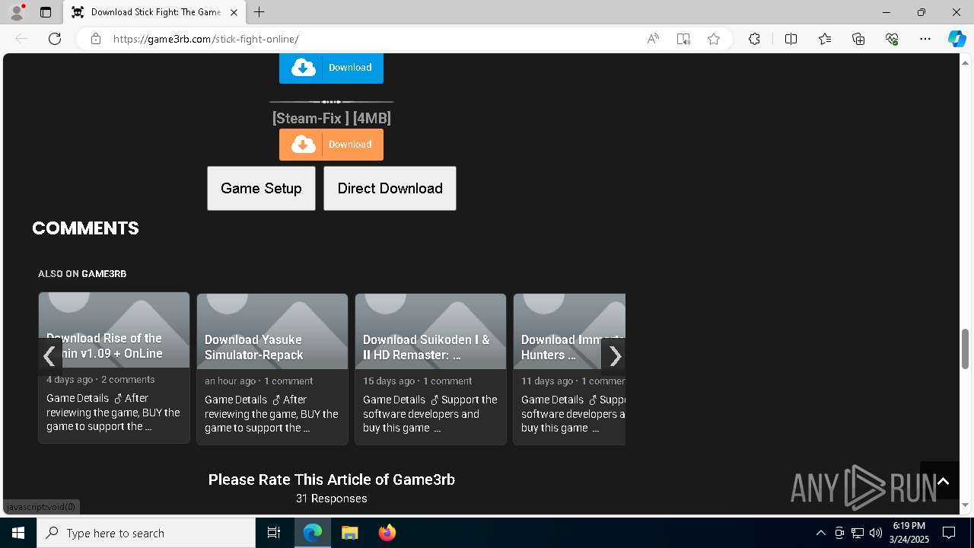
Task: Open browser Extensions icon
Action: tap(754, 39)
